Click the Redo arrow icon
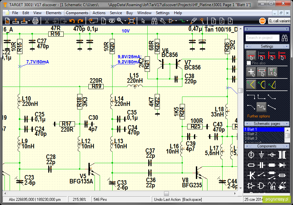Viewport: 293px width, 205px height. point(80,21)
